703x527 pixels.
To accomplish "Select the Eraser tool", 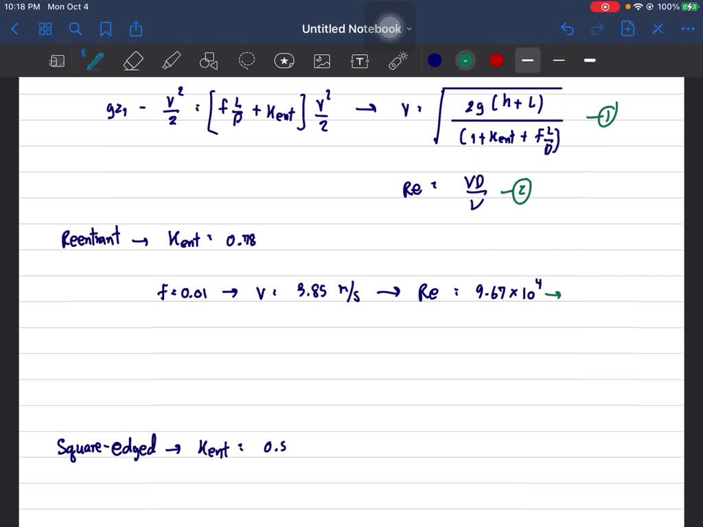I will (132, 60).
